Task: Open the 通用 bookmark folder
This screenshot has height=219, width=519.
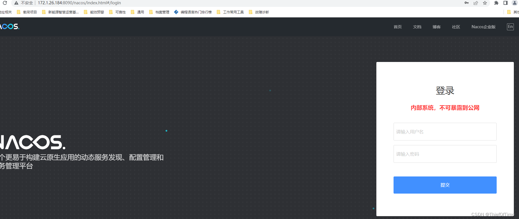Action: [x=137, y=12]
